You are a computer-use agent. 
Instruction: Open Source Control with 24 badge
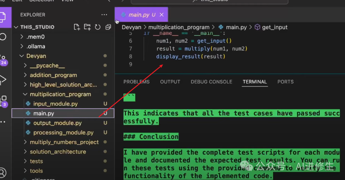(x=3, y=60)
